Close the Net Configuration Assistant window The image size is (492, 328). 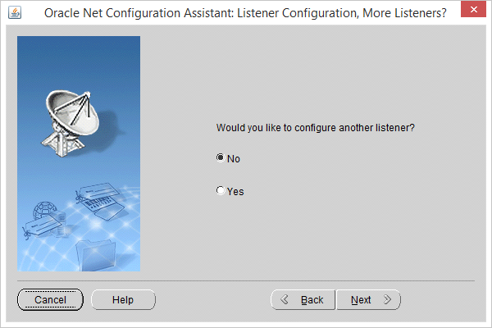coord(473,9)
